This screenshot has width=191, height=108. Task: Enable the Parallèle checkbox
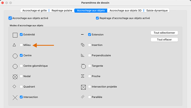click(x=90, y=97)
